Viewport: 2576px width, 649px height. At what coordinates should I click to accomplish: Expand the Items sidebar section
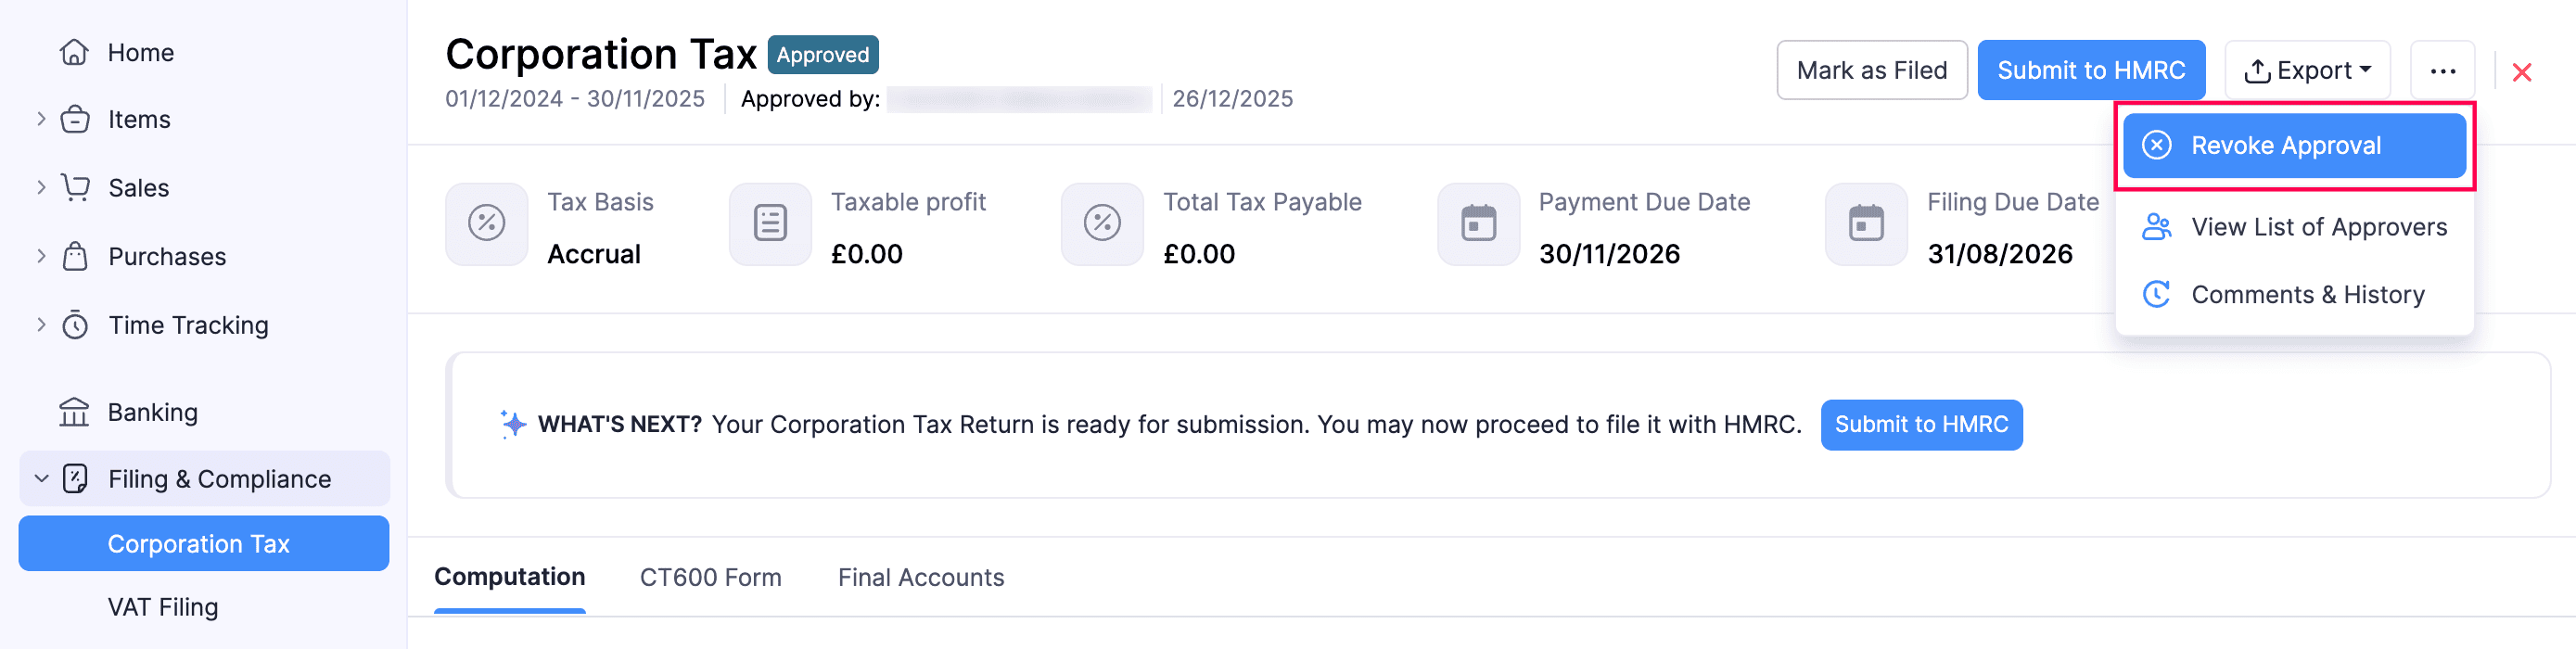[41, 119]
